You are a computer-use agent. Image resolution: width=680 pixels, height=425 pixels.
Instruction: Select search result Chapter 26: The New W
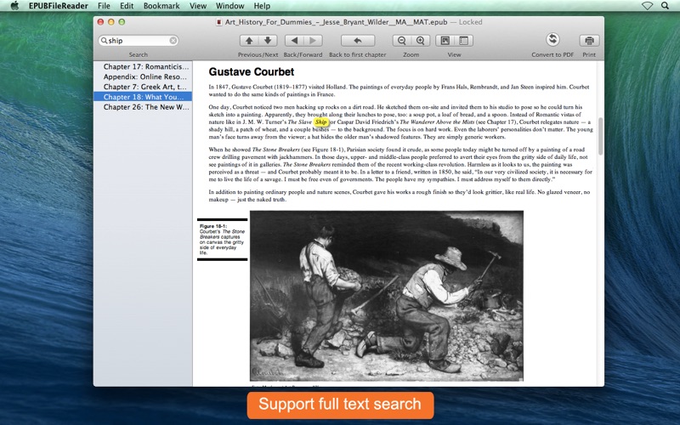click(x=143, y=107)
